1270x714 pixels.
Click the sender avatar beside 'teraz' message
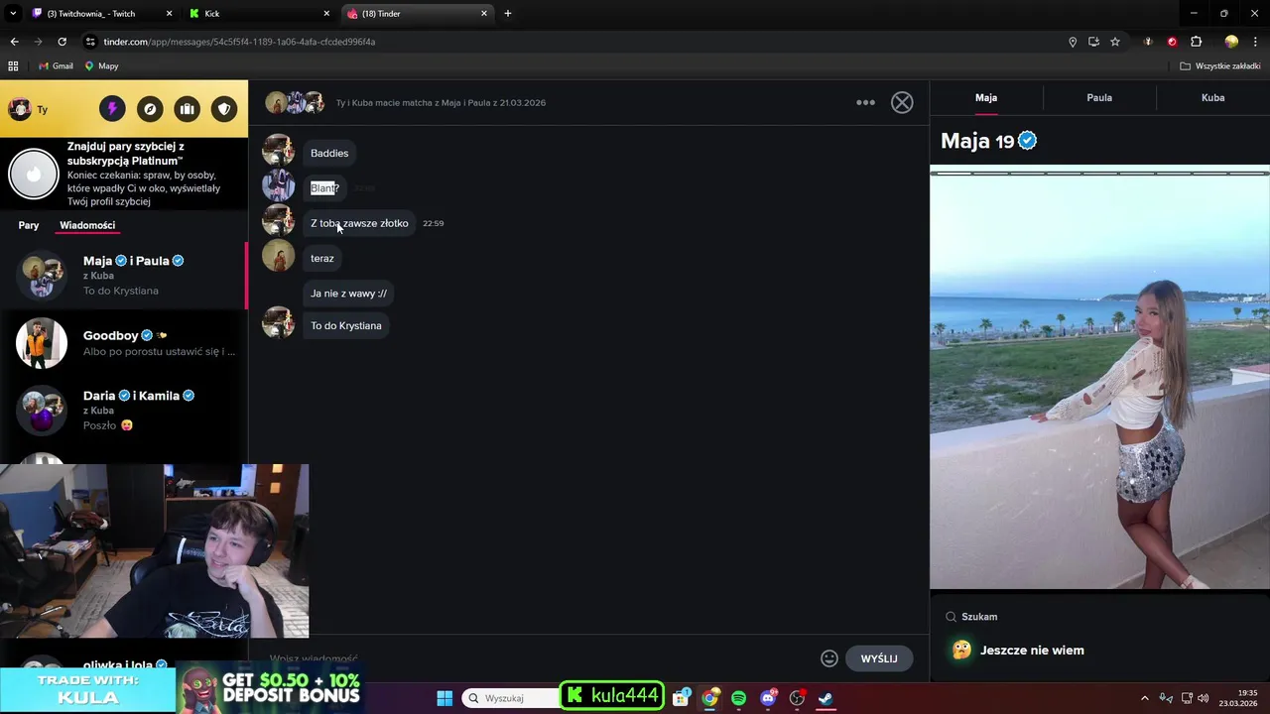[278, 256]
